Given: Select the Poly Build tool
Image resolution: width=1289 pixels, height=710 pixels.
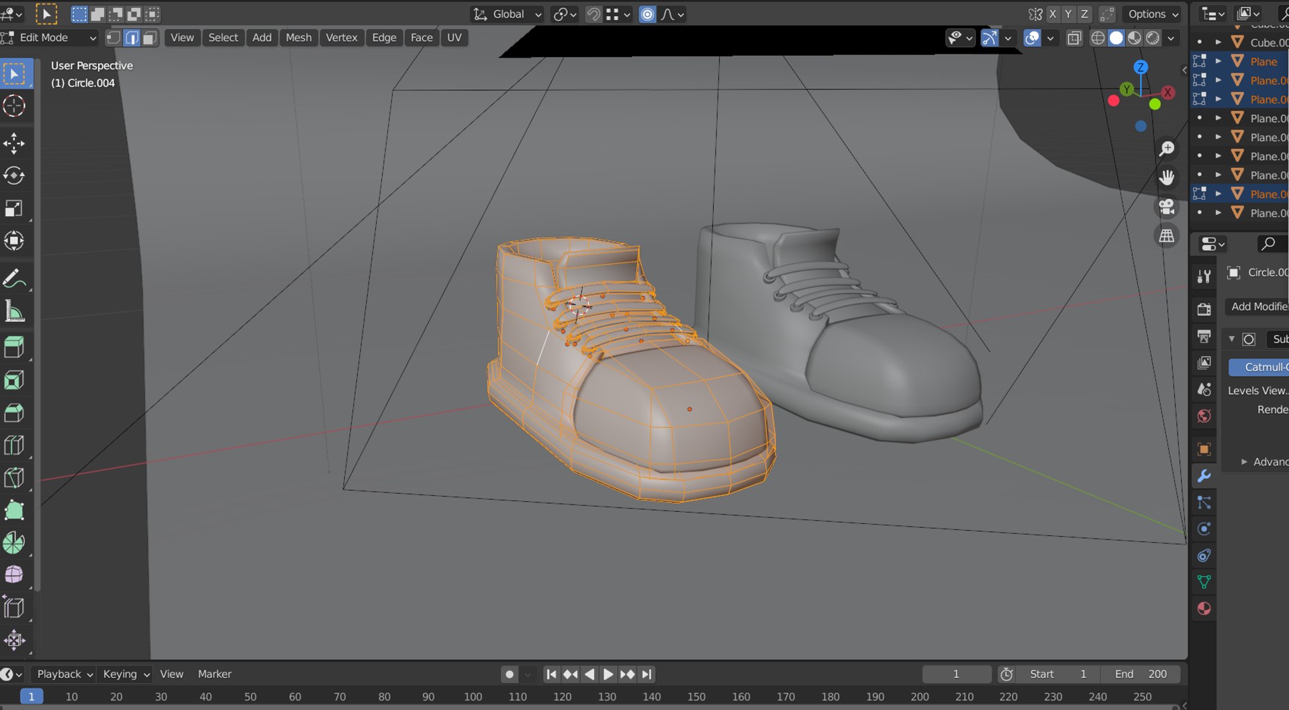Looking at the screenshot, I should [14, 511].
